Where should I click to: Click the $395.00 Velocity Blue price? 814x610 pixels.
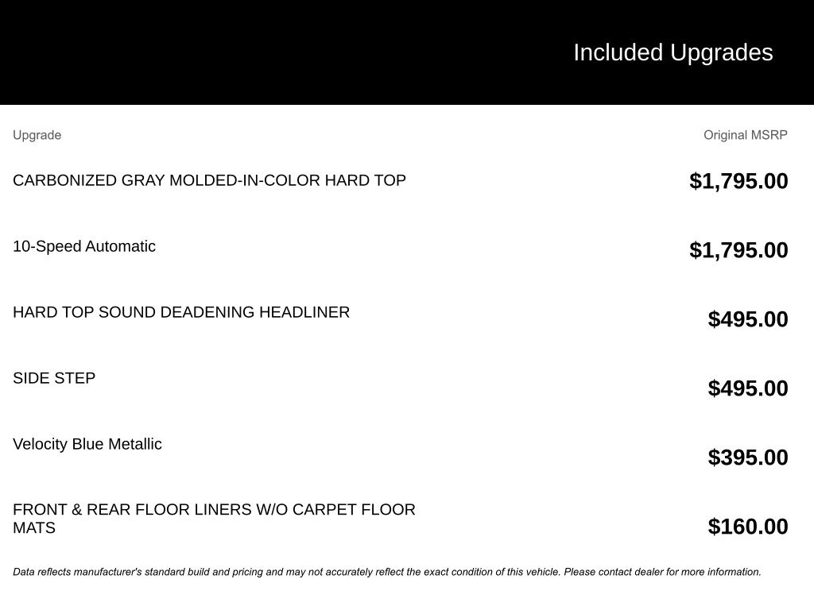747,457
